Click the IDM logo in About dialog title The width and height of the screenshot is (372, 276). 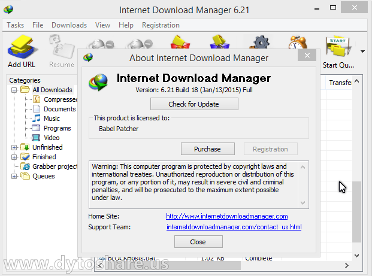(x=88, y=57)
